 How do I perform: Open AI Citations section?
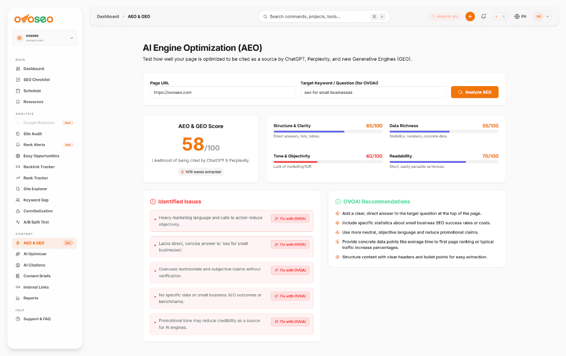(34, 265)
